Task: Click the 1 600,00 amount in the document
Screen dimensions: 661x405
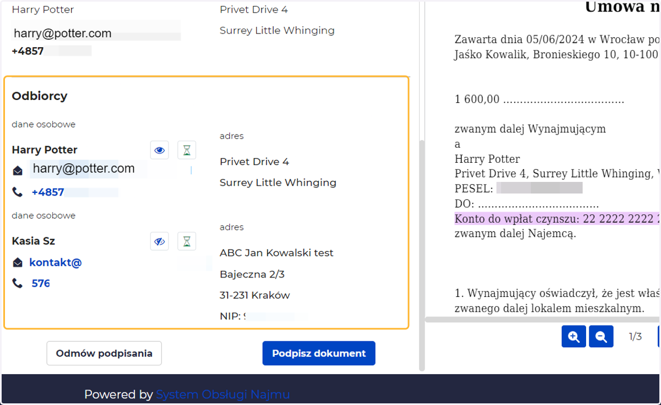Action: click(x=477, y=99)
